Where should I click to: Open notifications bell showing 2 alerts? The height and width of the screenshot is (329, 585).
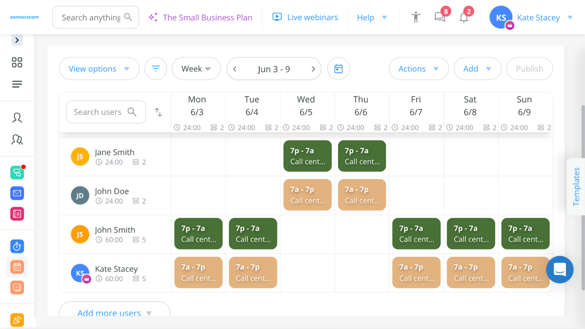click(x=464, y=17)
